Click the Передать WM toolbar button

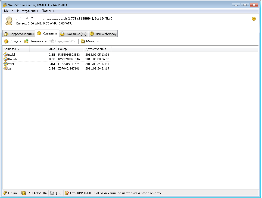(x=63, y=41)
